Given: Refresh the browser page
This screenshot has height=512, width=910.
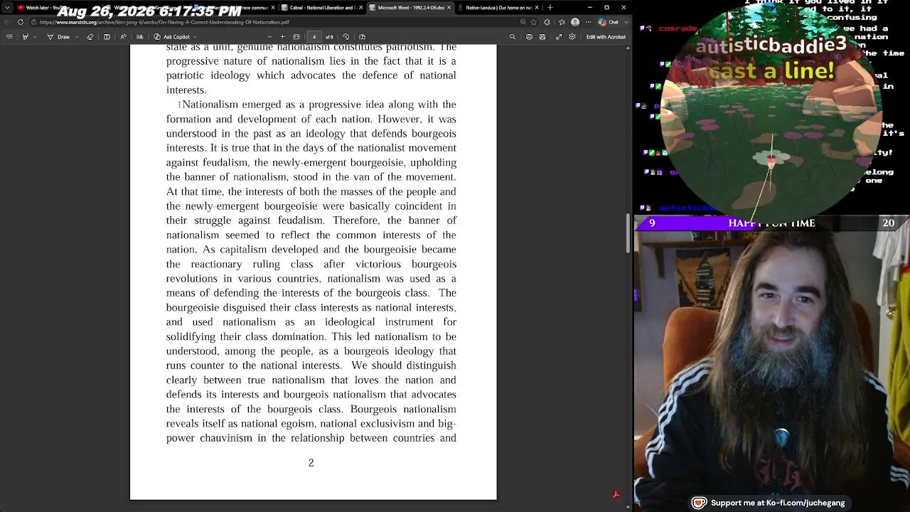Looking at the screenshot, I should click(20, 22).
